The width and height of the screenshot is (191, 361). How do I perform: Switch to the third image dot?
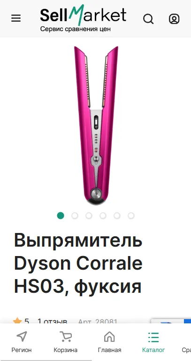point(89,216)
